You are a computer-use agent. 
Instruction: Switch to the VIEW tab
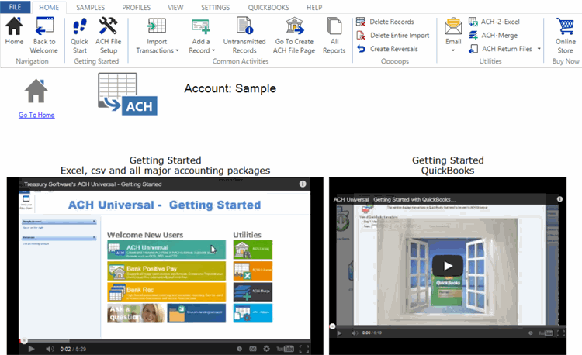[x=175, y=8]
